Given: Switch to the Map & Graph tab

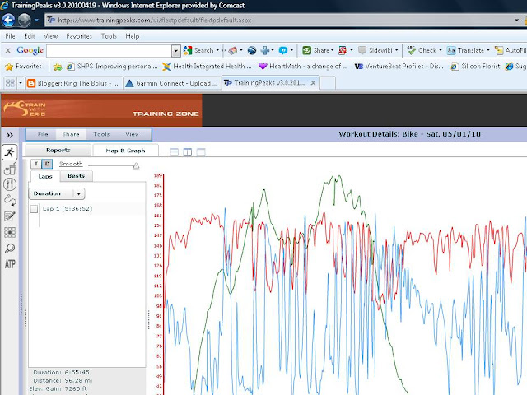Looking at the screenshot, I should [125, 150].
